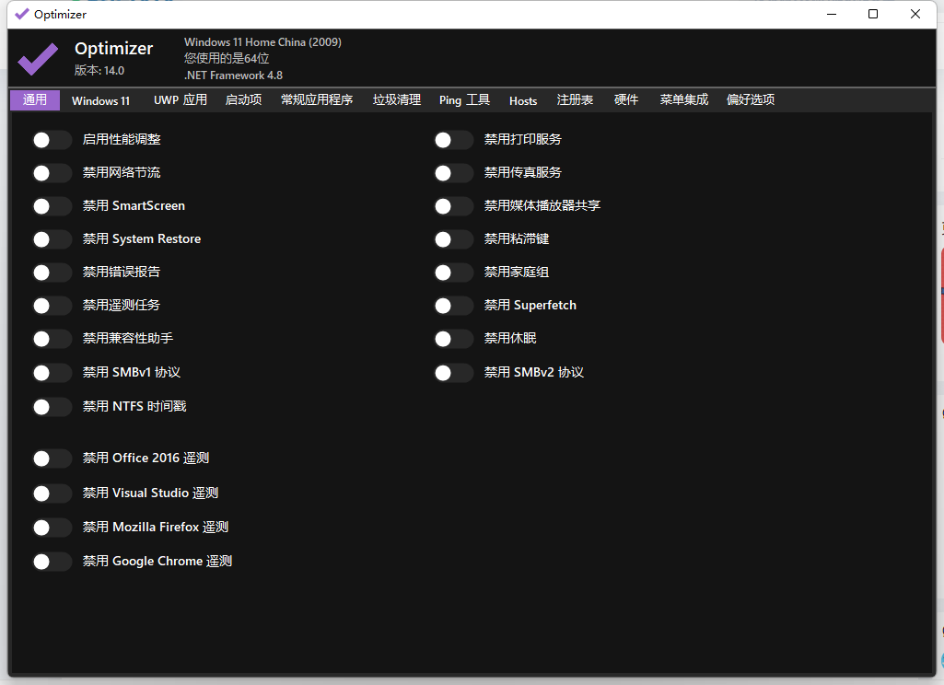
Task: Click the Optimizer checkmark logo
Action: (38, 58)
